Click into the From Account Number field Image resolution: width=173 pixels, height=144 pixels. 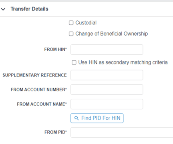click(107, 90)
